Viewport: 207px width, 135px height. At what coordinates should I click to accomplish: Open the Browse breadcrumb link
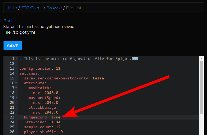[54, 8]
